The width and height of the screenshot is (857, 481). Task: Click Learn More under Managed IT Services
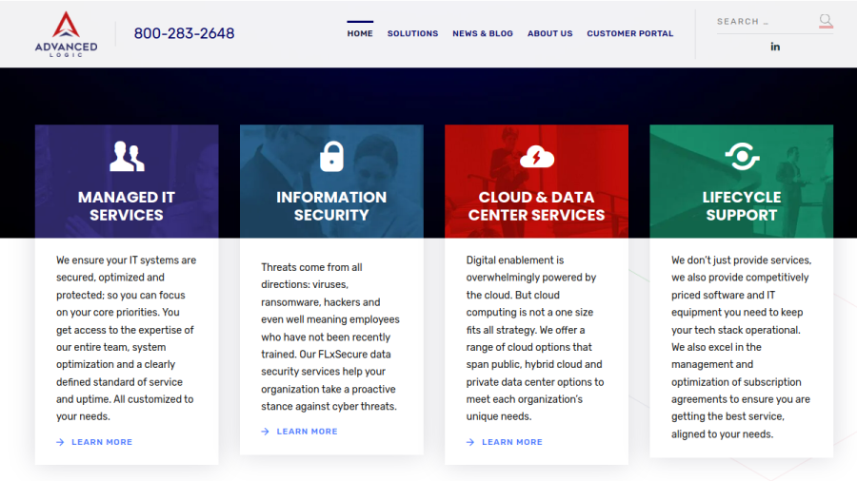coord(102,442)
